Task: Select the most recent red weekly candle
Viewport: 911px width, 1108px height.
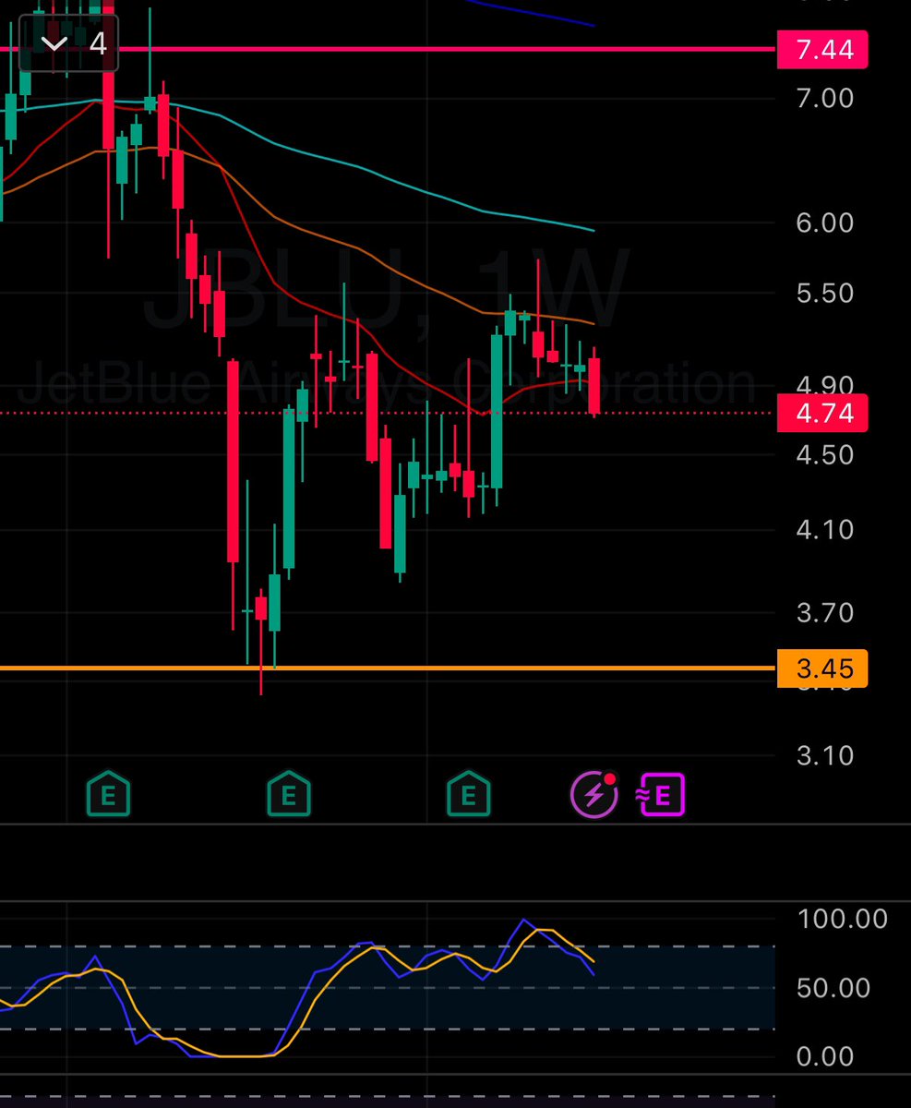Action: coord(594,386)
